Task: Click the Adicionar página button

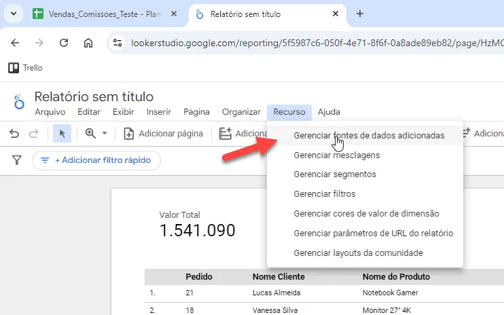Action: (163, 134)
